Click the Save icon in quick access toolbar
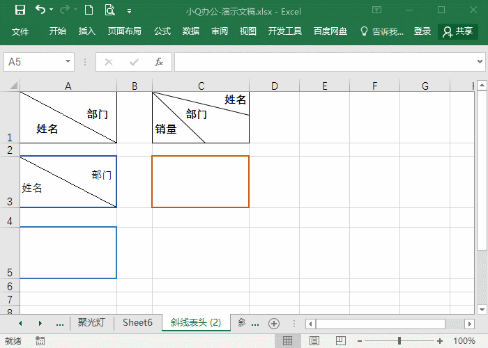 click(x=20, y=10)
